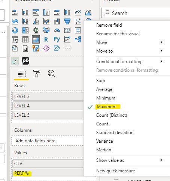The width and height of the screenshot is (170, 181).
Task: Open the Format paint roller tab
Action: [x=37, y=74]
